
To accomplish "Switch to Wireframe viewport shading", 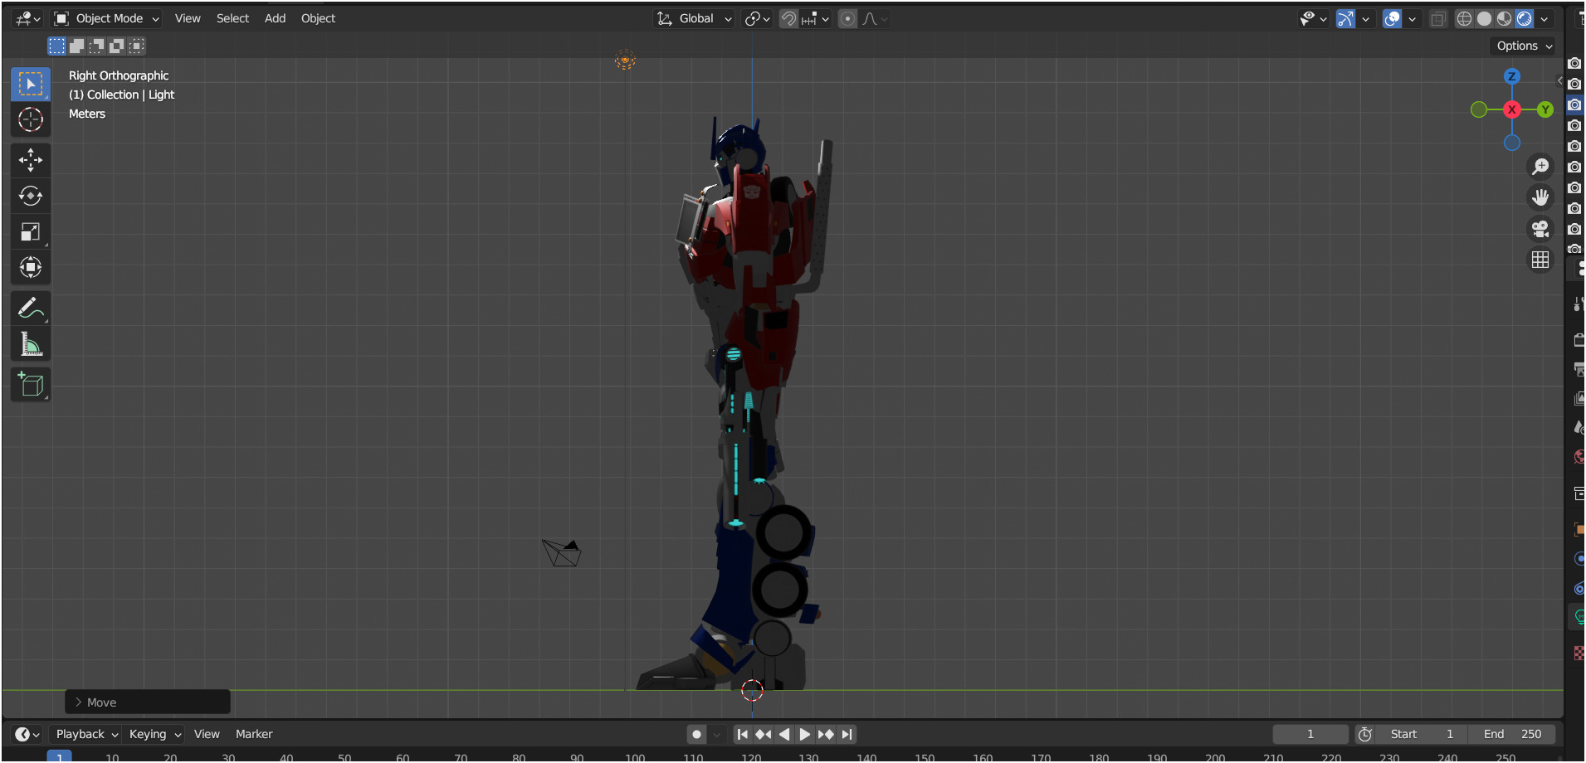I will (1465, 18).
